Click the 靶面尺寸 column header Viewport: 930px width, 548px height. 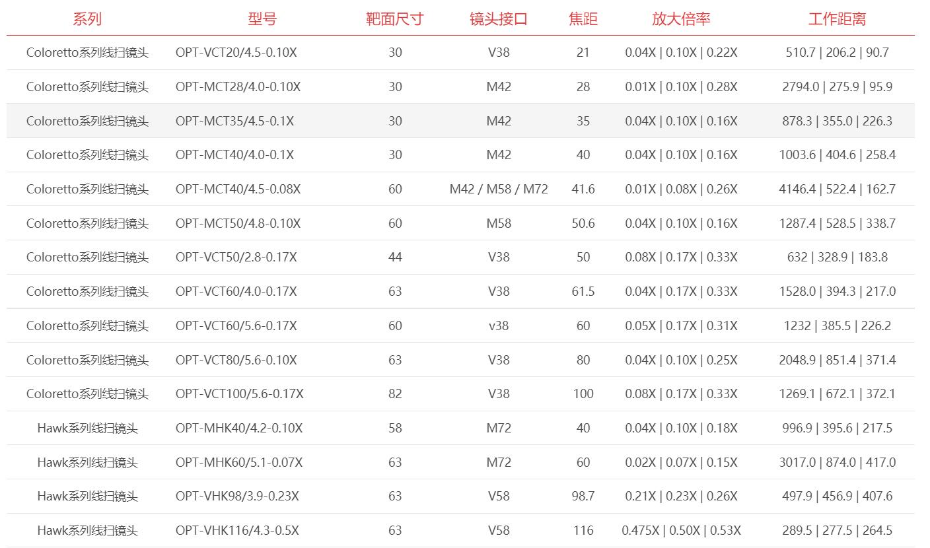pyautogui.click(x=395, y=19)
